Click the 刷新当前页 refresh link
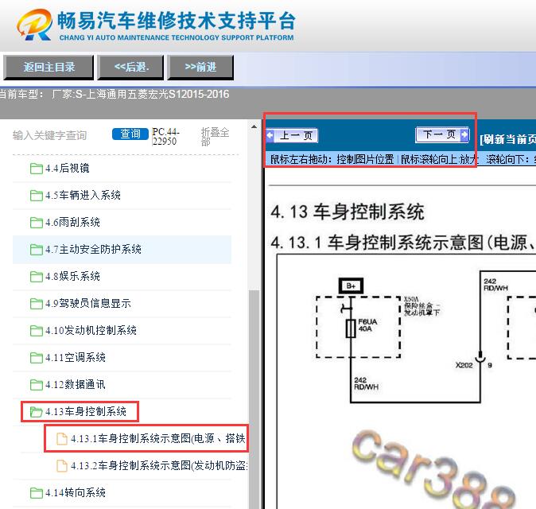This screenshot has height=509, width=536. point(507,139)
